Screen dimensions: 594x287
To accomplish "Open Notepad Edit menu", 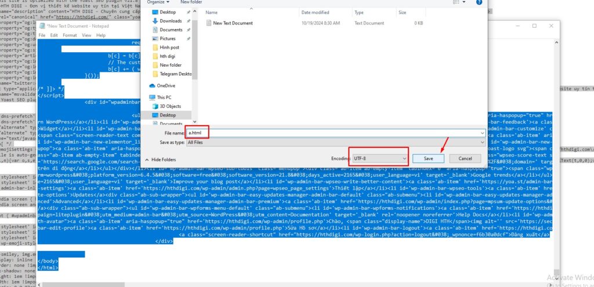I will (x=54, y=35).
